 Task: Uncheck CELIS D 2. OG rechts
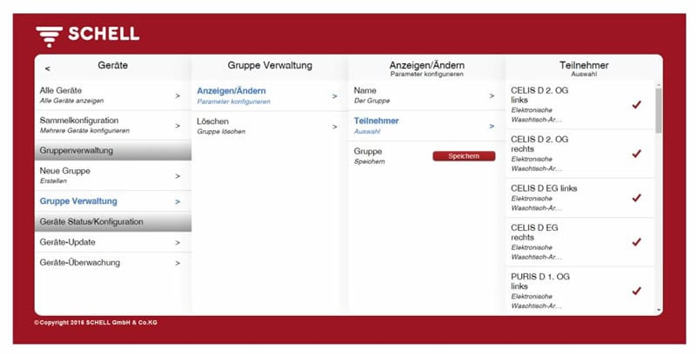pos(637,154)
